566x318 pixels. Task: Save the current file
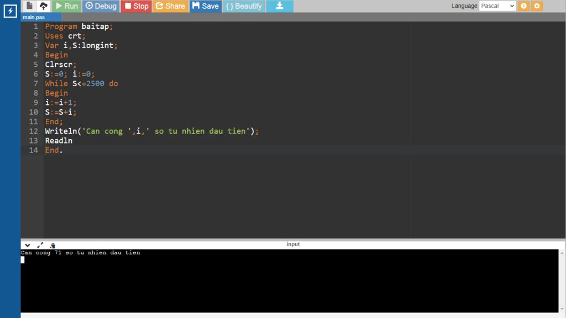point(206,6)
